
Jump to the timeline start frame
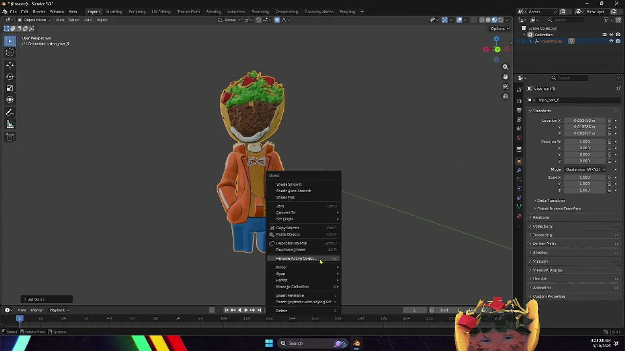[227, 310]
